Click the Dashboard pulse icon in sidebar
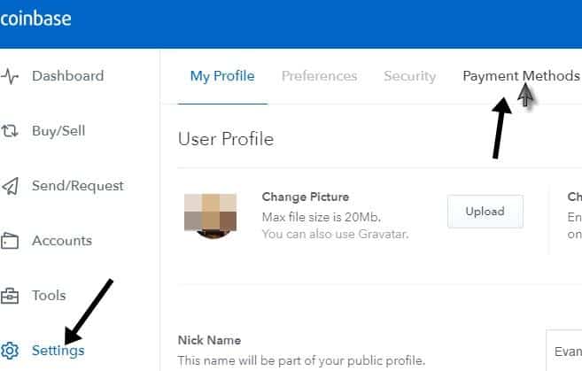 pos(10,76)
